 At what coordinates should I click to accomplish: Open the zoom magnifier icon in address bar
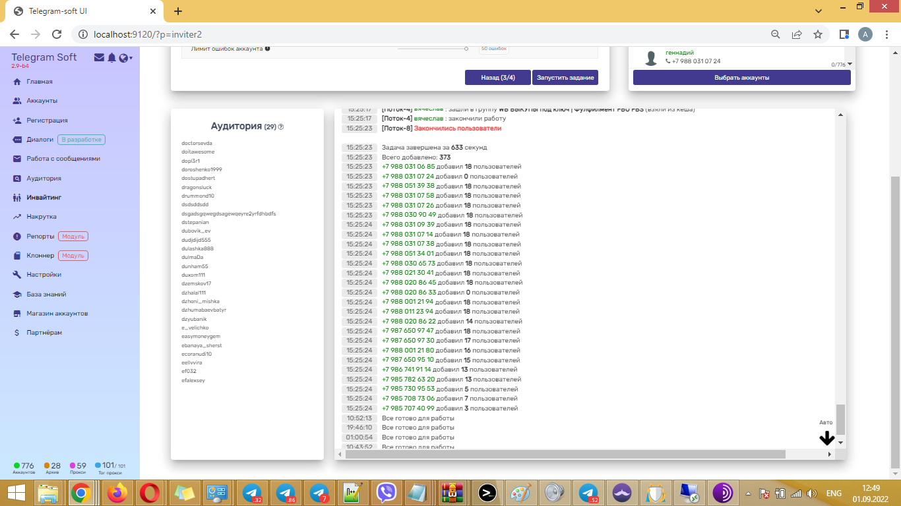776,34
